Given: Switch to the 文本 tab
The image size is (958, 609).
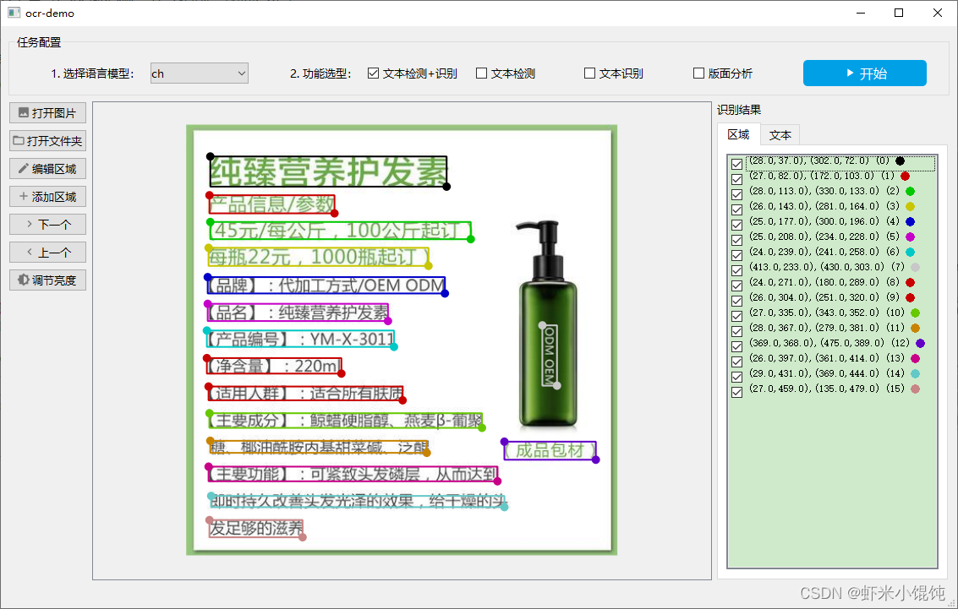Looking at the screenshot, I should pyautogui.click(x=780, y=134).
